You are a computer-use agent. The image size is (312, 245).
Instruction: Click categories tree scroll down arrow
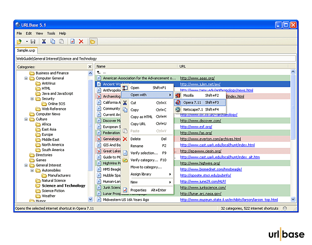[x=90, y=199]
